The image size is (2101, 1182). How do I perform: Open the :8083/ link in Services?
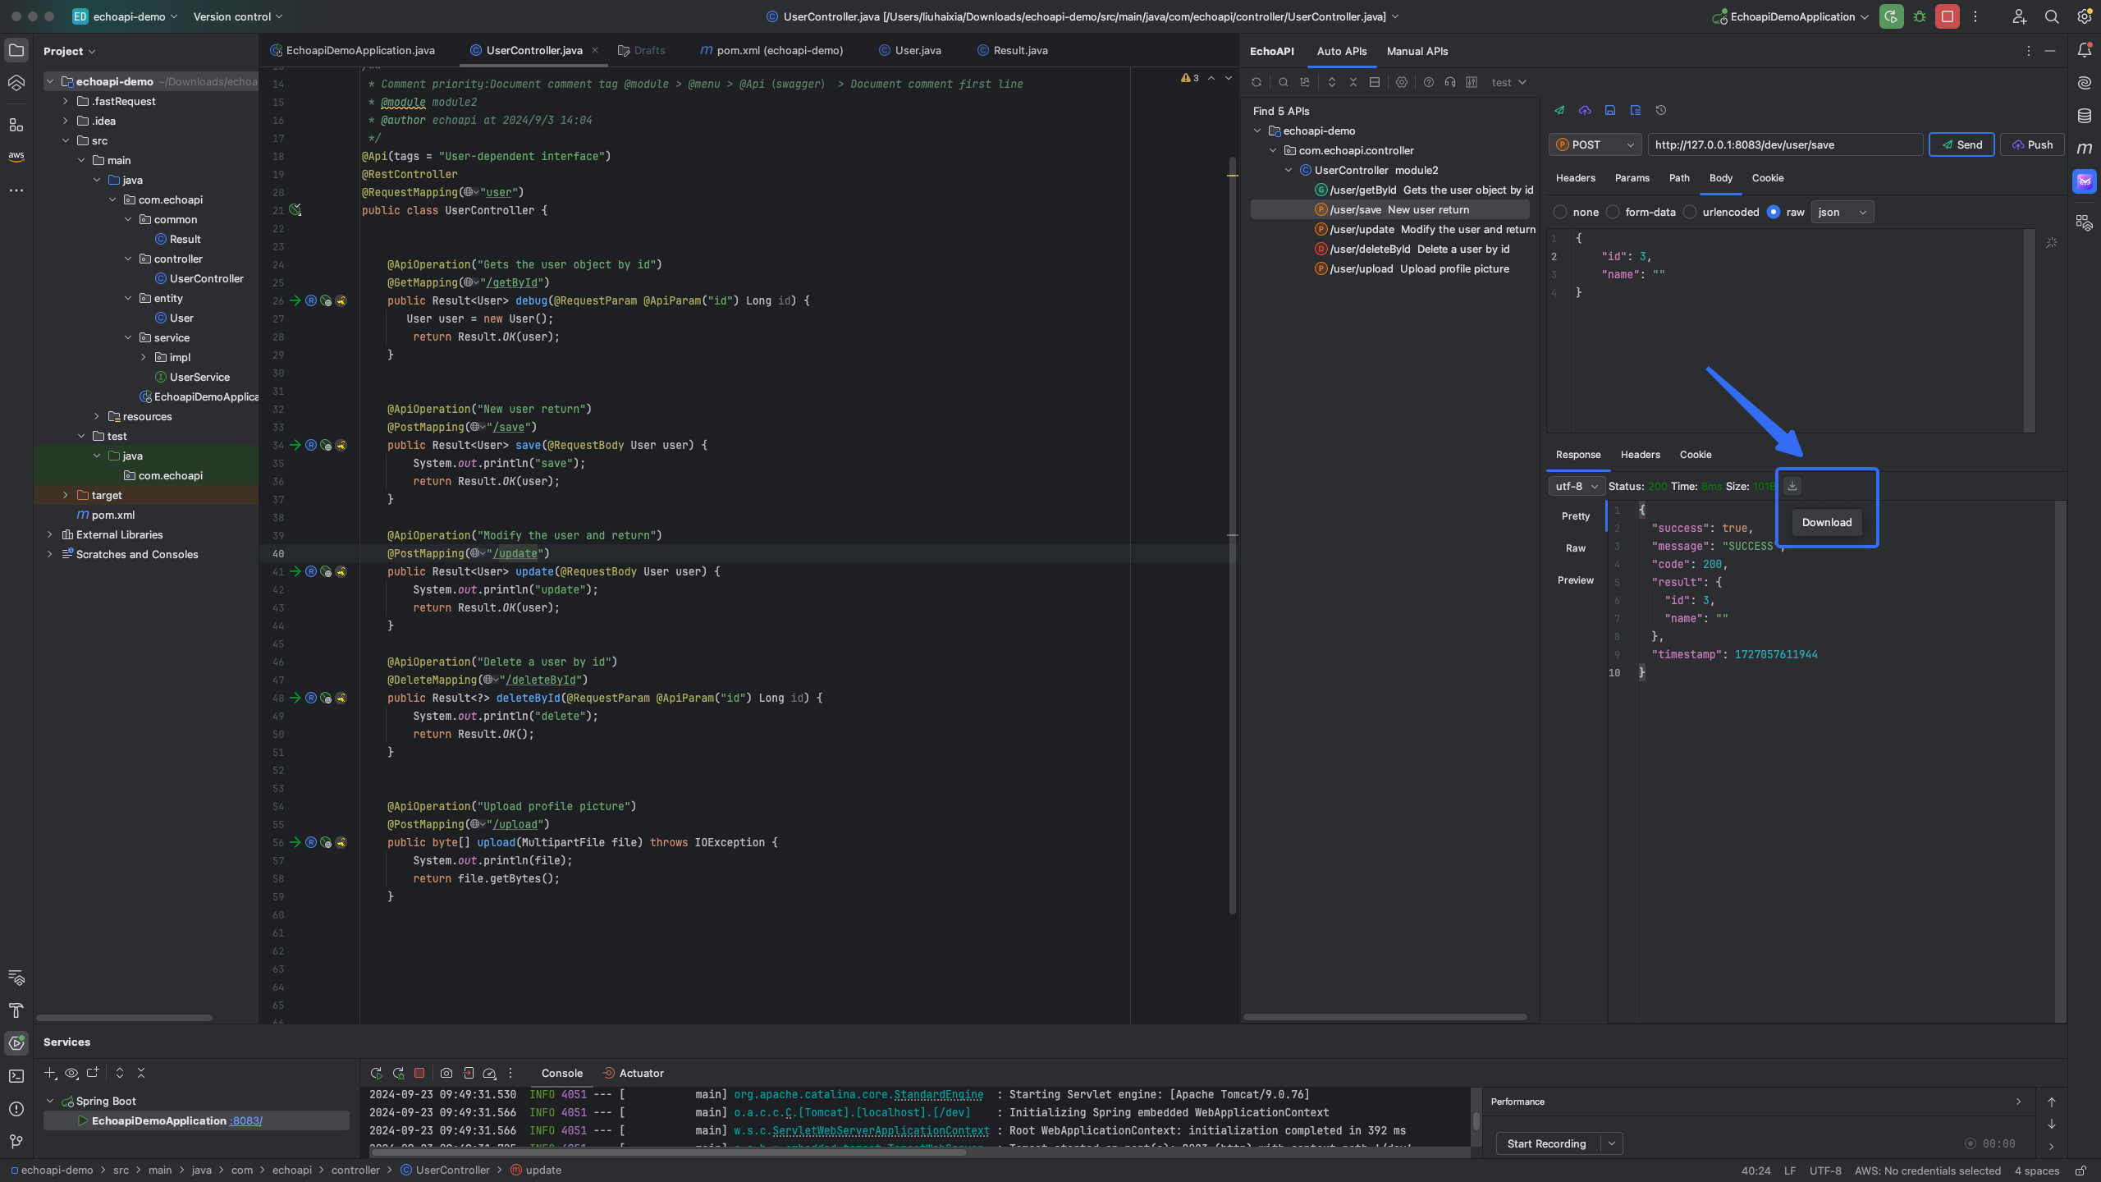(246, 1120)
